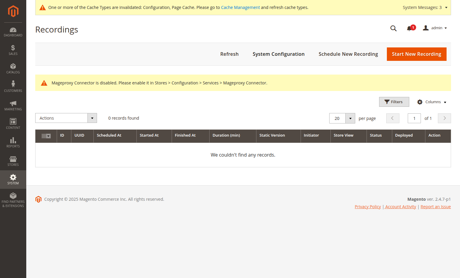Viewport: 460px width, 278px height.
Task: Open the Filters panel
Action: 394,102
